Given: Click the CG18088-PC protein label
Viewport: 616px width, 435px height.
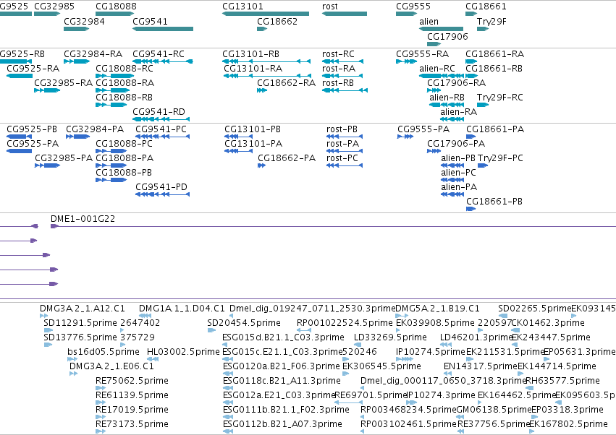Looking at the screenshot, I should (x=125, y=144).
